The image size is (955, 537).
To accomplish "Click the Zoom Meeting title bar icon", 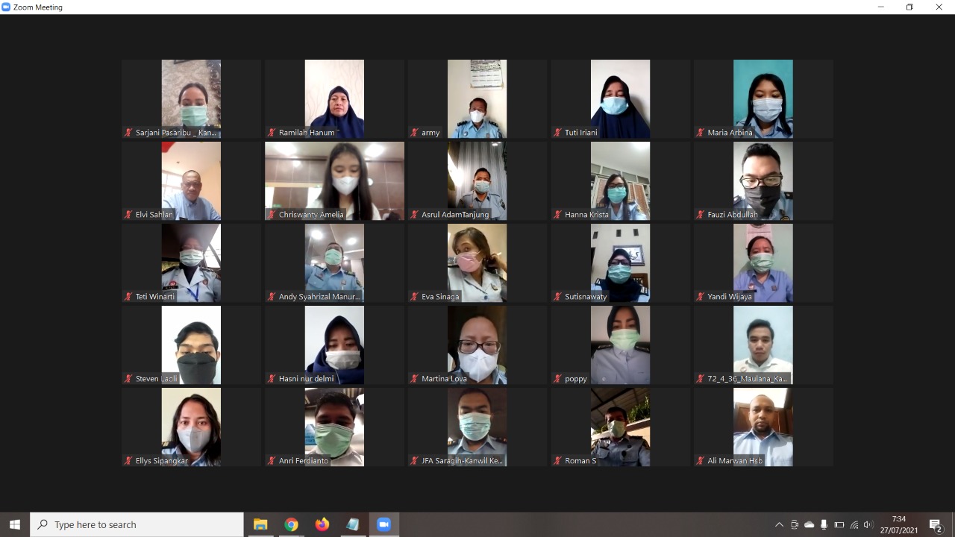I will [7, 7].
